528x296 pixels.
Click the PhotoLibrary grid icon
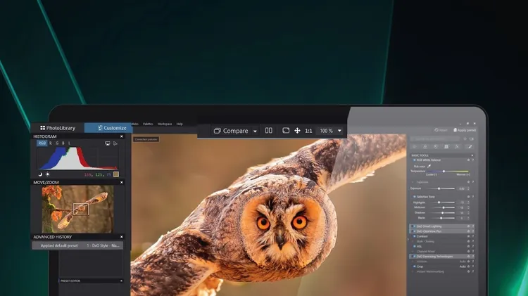click(43, 128)
